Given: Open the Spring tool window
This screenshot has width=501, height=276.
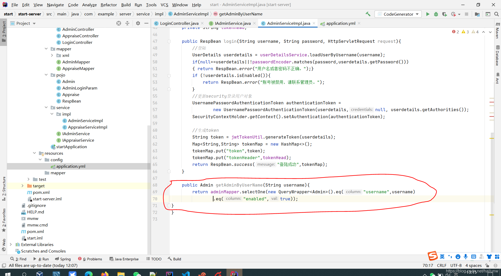Looking at the screenshot, I should (x=63, y=259).
